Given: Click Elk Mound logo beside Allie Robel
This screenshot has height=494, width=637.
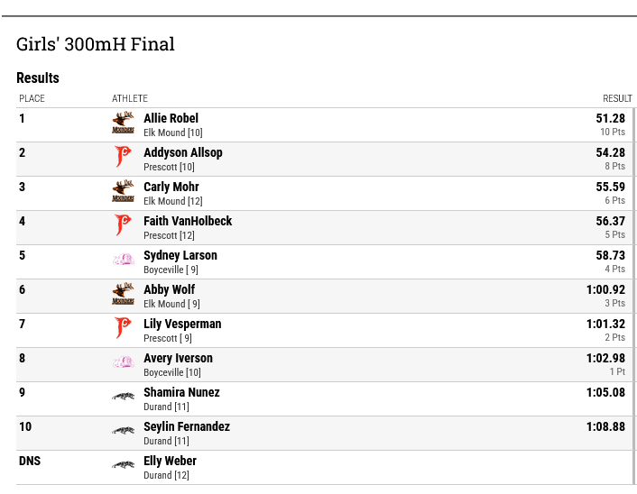Looking at the screenshot, I should (x=123, y=123).
